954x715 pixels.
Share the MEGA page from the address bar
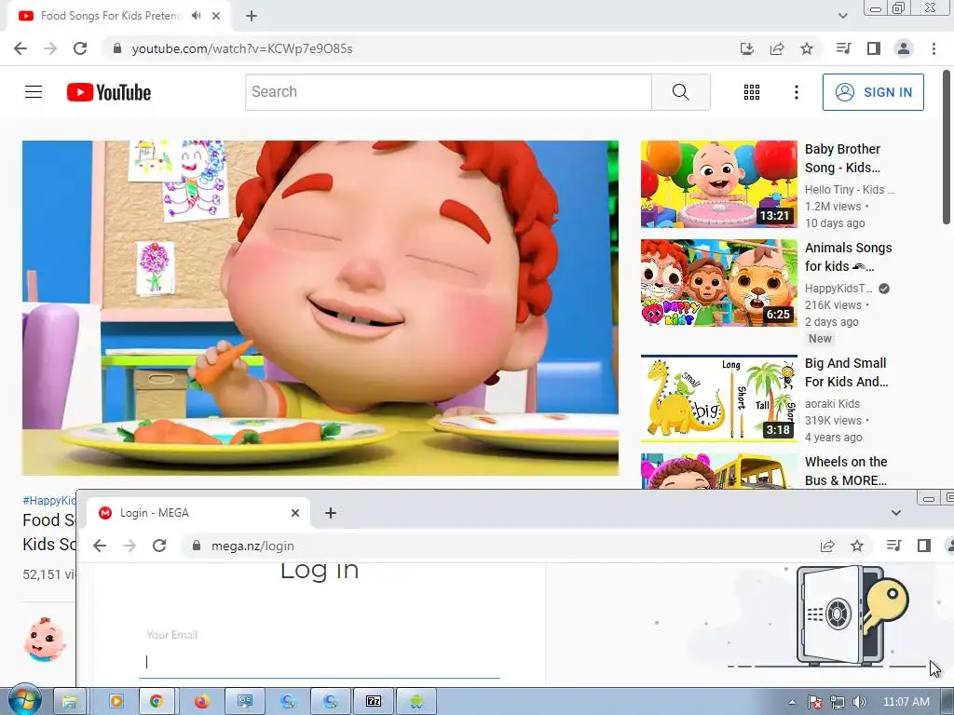point(827,546)
